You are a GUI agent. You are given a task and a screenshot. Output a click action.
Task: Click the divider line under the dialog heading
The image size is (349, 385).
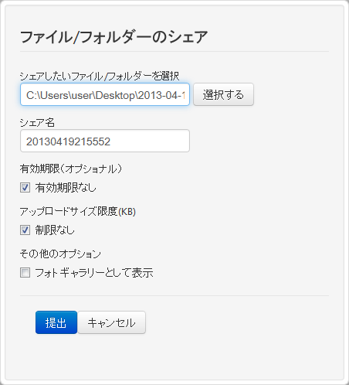point(174,52)
